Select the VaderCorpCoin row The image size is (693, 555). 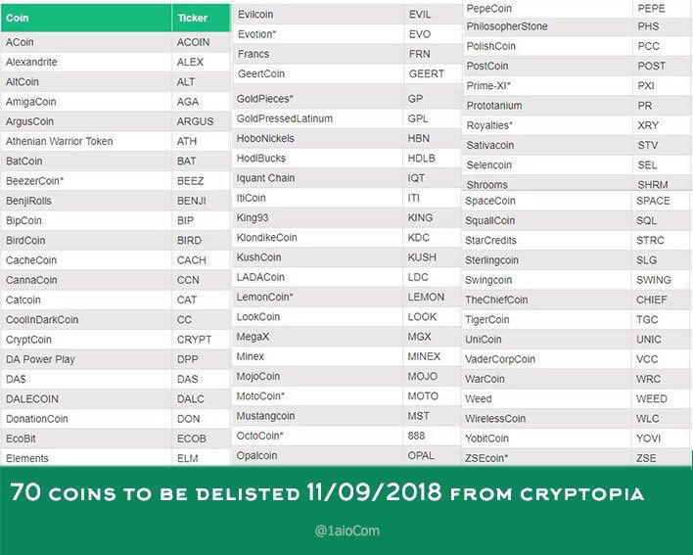500,359
